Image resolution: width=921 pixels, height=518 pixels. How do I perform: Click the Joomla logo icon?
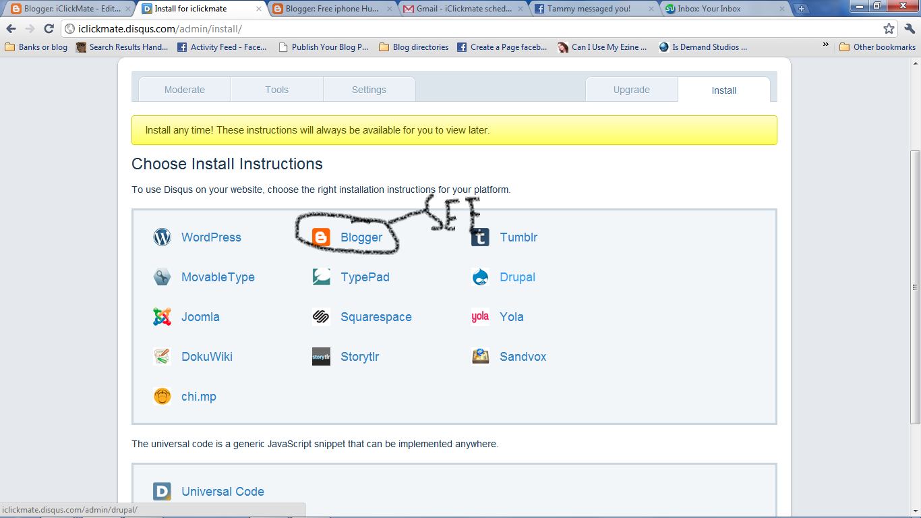[162, 317]
